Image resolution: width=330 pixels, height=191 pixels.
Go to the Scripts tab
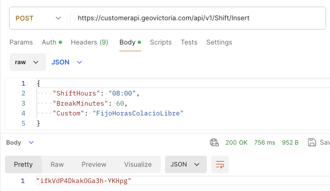[161, 42]
